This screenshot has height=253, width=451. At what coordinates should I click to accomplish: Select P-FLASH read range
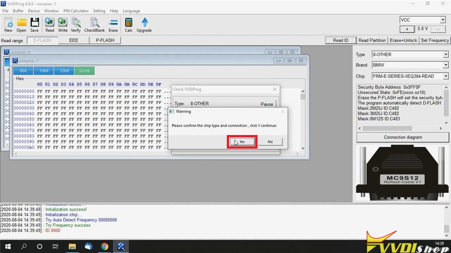click(105, 40)
